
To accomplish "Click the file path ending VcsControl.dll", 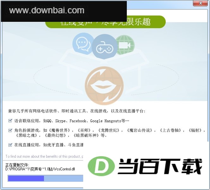I will click(40, 169).
